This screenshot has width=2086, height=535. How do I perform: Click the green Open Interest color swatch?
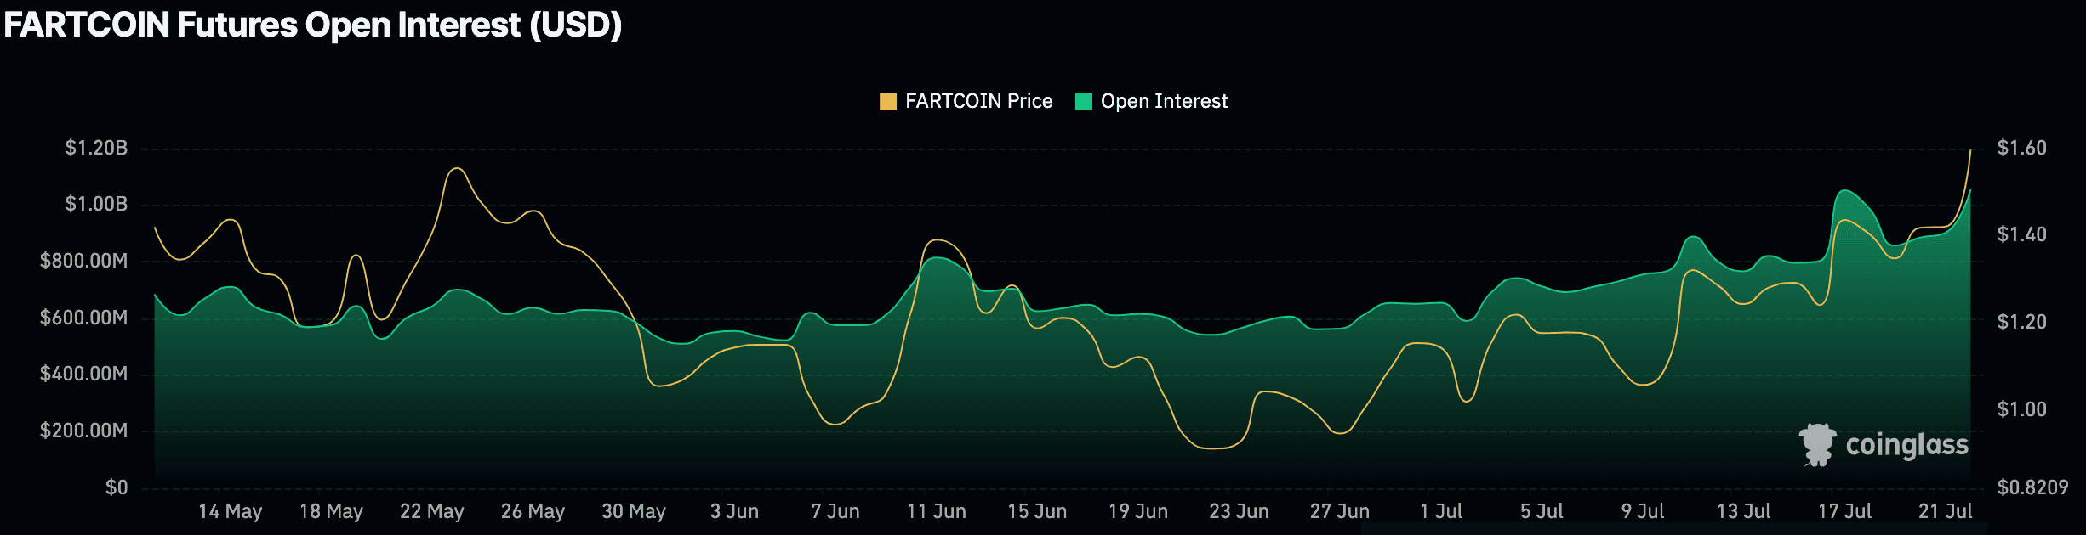click(1084, 102)
